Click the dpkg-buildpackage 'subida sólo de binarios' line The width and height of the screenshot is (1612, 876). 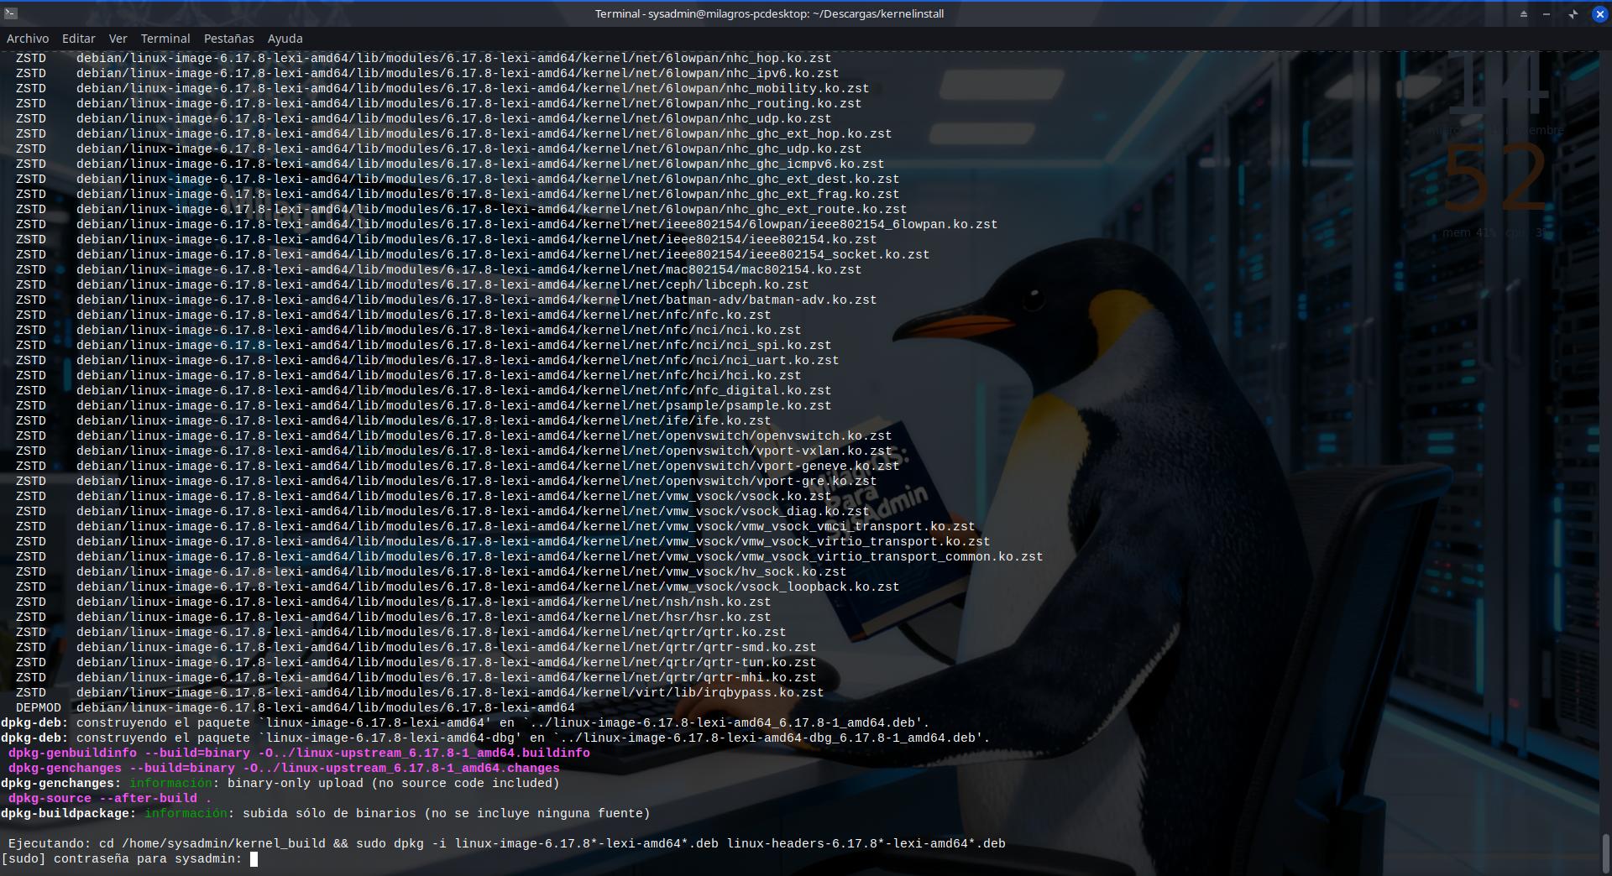[x=326, y=813]
